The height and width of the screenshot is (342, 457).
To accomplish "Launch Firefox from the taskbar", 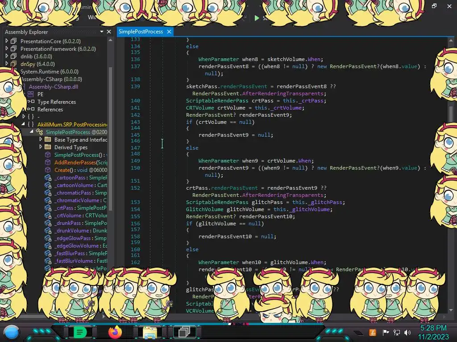I will pos(115,332).
